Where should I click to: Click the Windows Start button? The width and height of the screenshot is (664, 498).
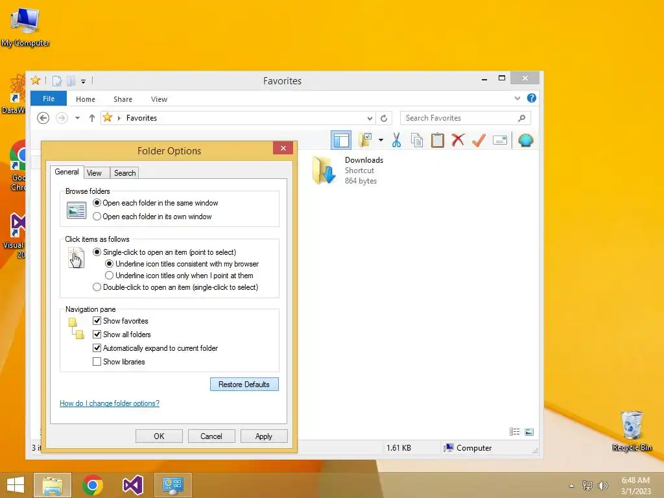coord(16,485)
